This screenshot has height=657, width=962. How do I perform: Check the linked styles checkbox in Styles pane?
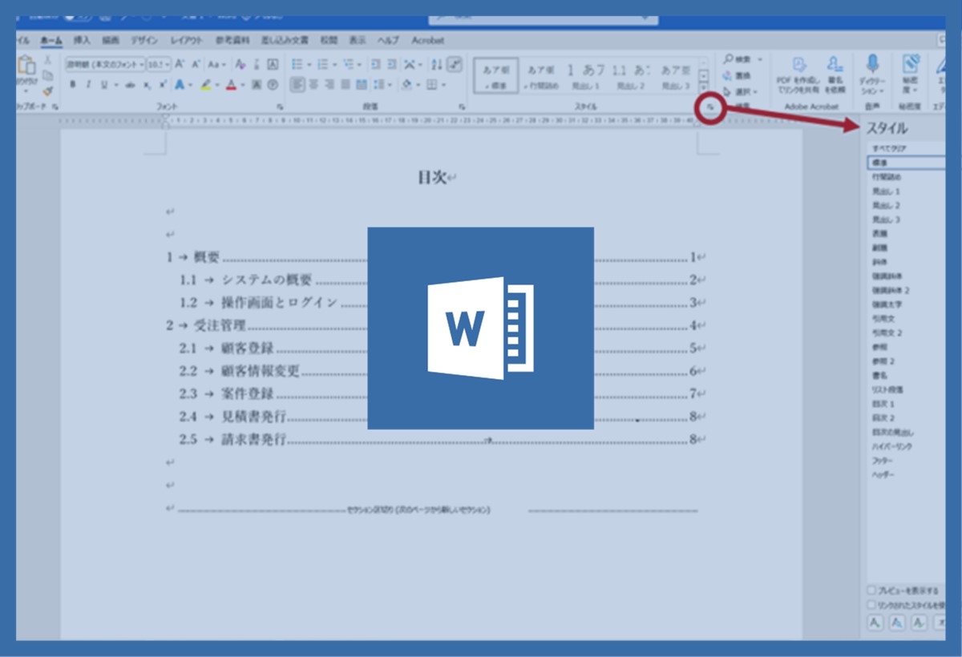point(871,605)
